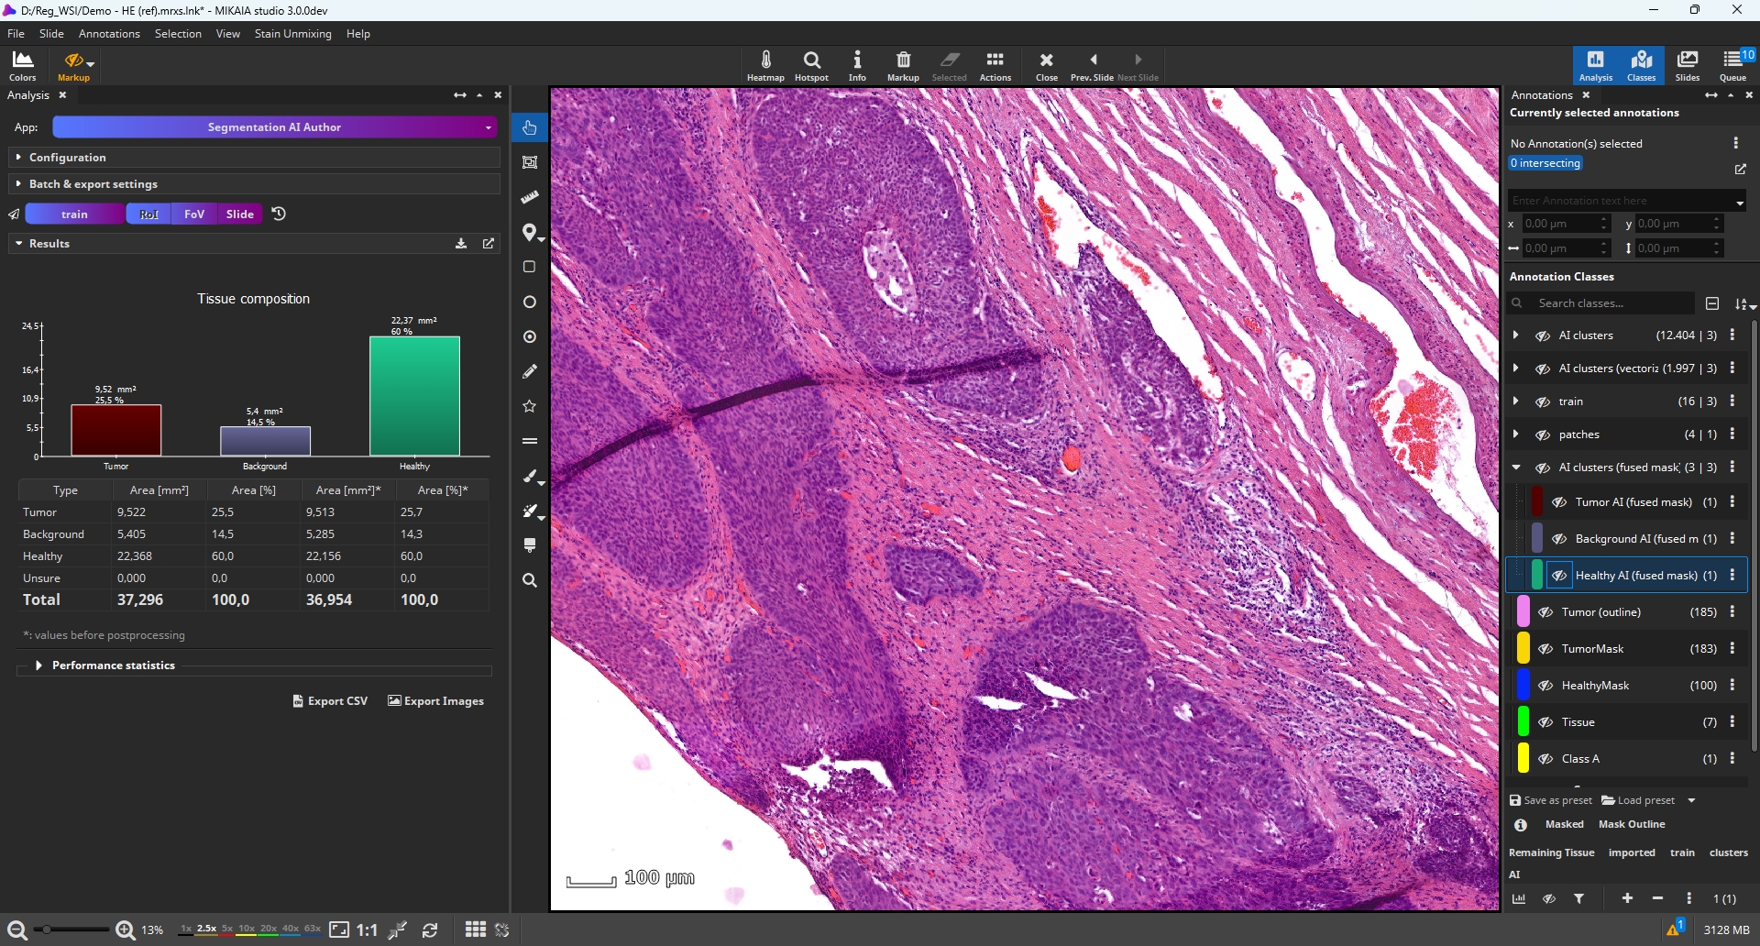Expand the Configuration section
1760x946 pixels.
pyautogui.click(x=18, y=158)
